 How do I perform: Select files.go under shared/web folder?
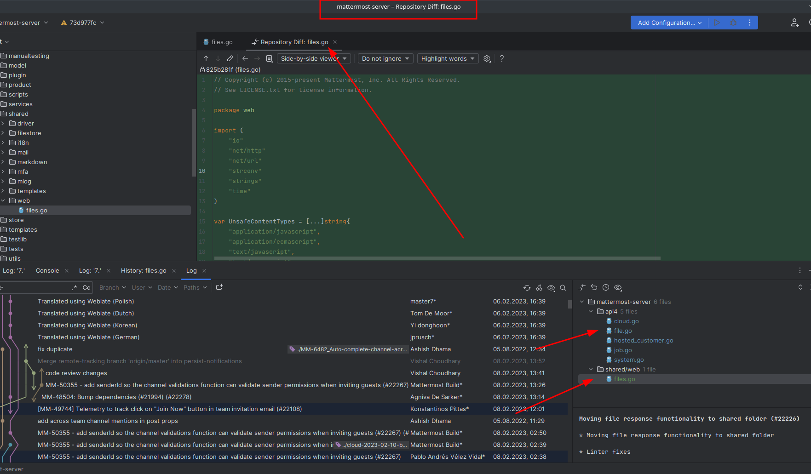tap(624, 379)
